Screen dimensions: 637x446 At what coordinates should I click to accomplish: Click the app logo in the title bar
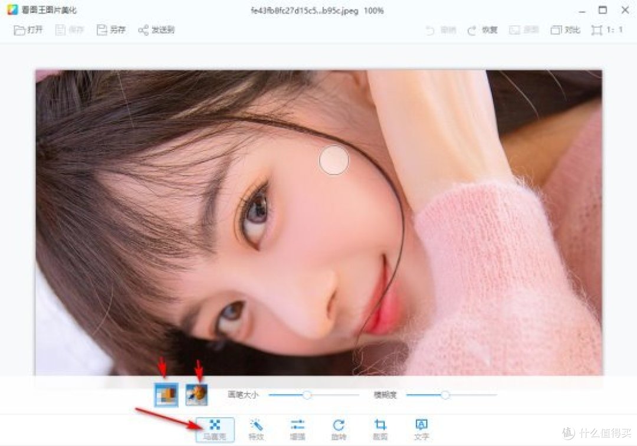click(x=12, y=10)
